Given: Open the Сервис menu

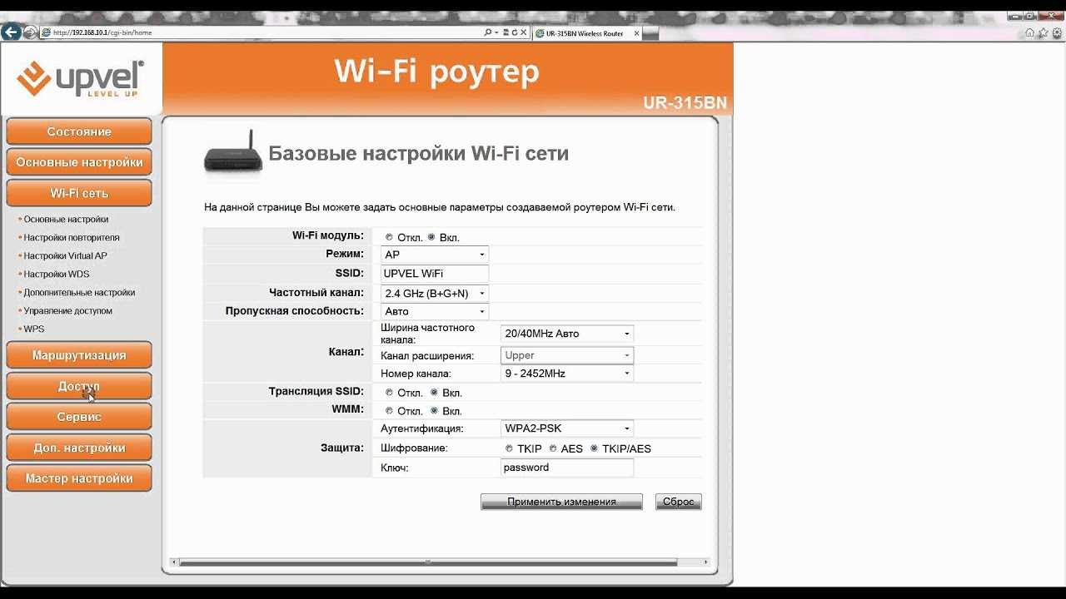Looking at the screenshot, I should 79,417.
